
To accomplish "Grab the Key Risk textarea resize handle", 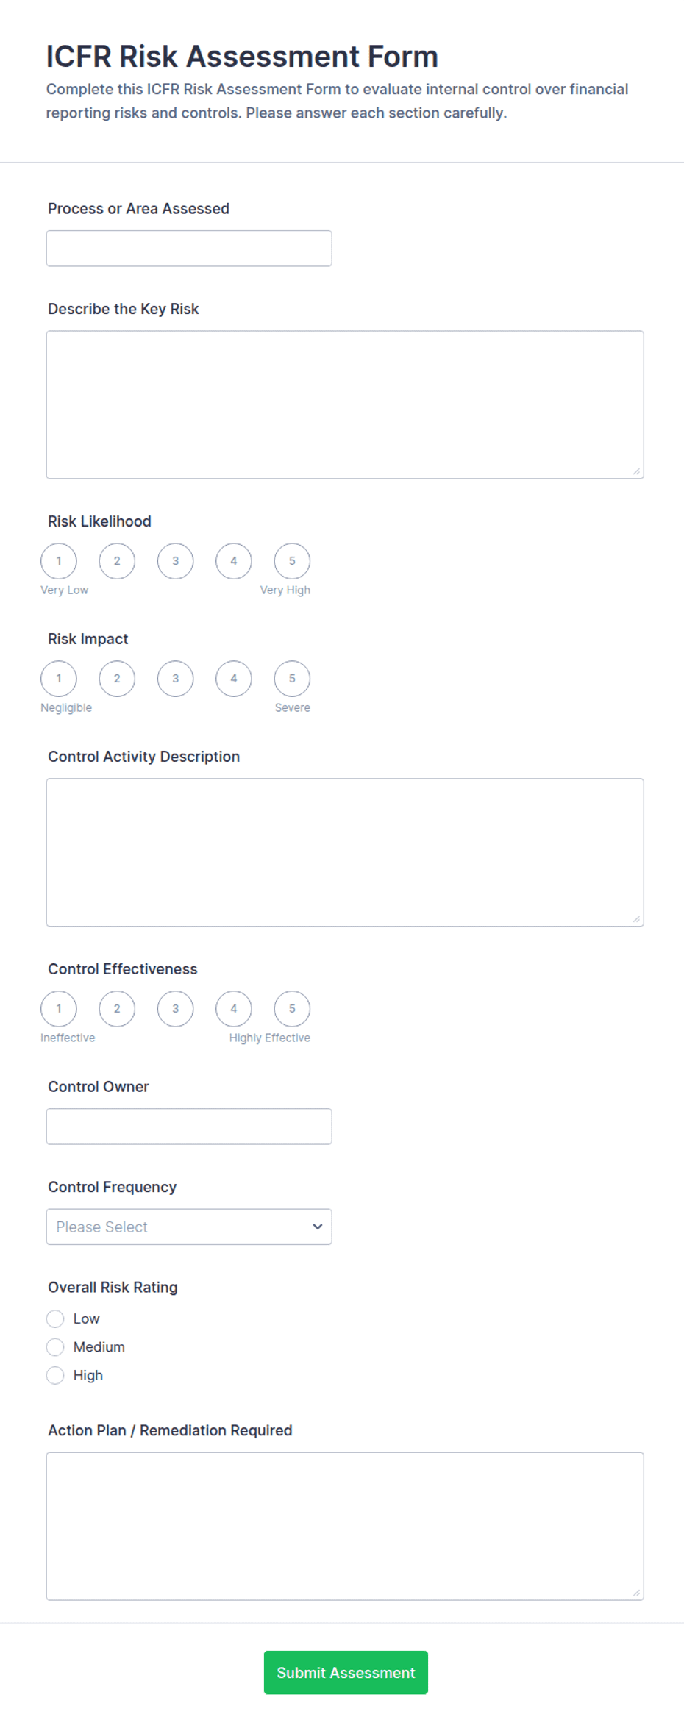I will point(636,471).
